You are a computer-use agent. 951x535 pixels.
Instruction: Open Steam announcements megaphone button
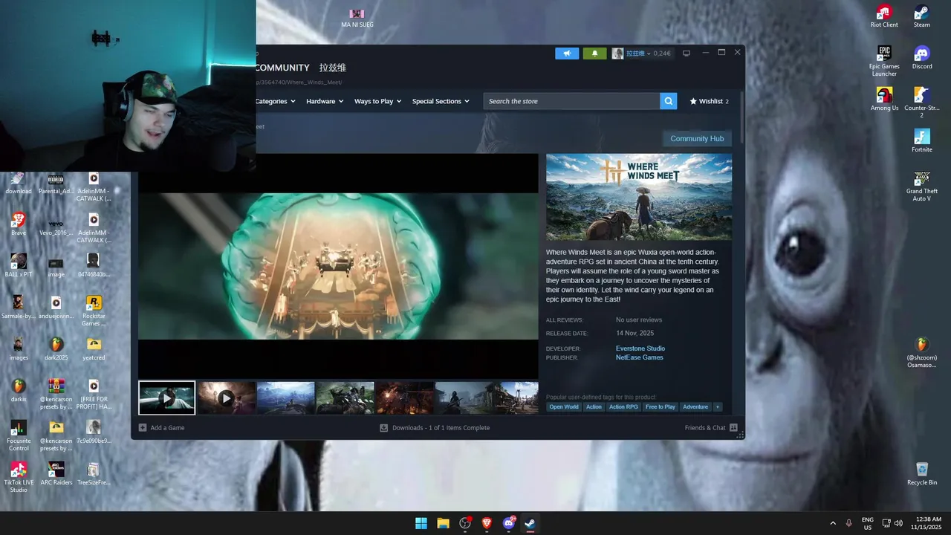pos(567,53)
